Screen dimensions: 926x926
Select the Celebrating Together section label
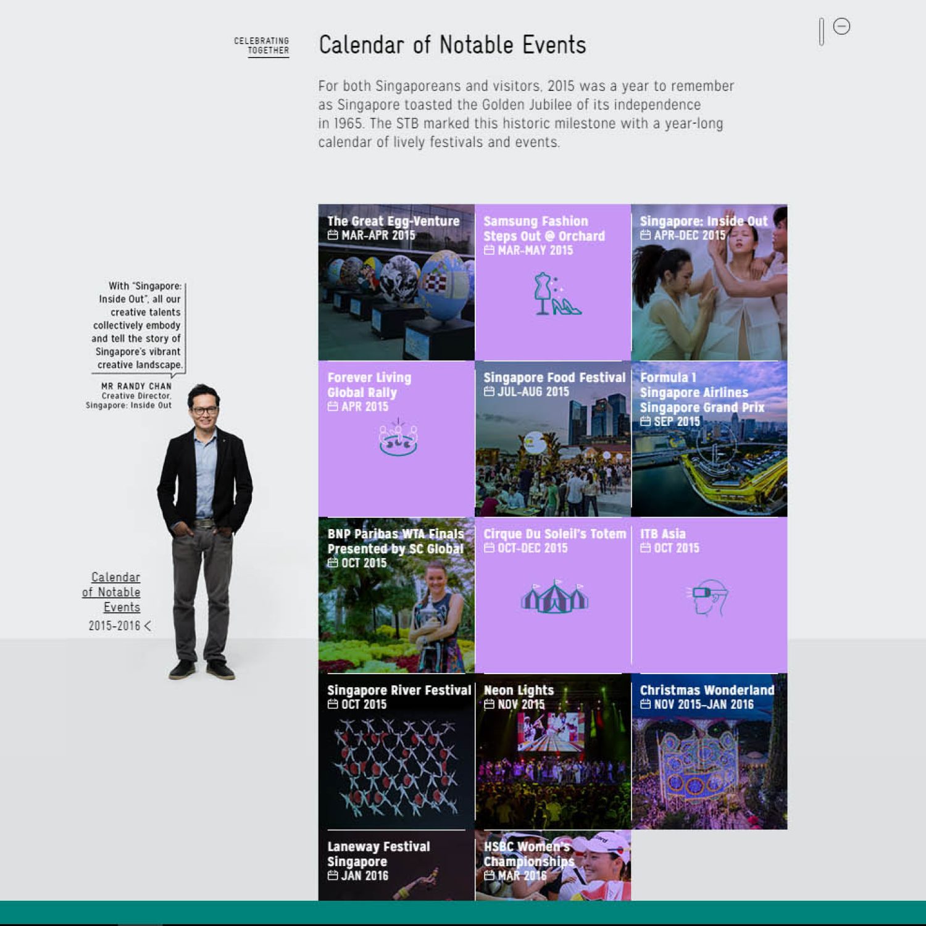tap(262, 46)
